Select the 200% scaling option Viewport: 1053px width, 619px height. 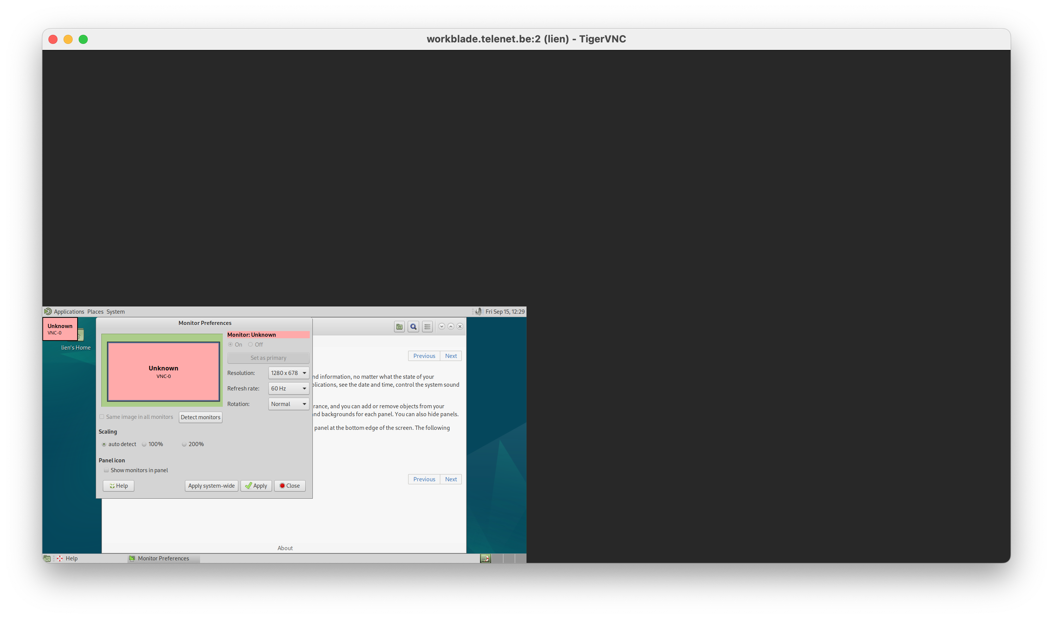coord(184,444)
